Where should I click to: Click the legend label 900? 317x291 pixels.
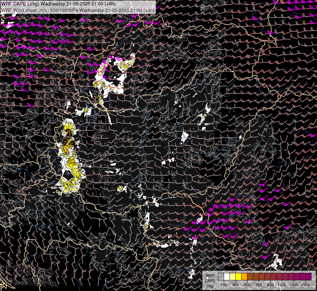[270, 285]
